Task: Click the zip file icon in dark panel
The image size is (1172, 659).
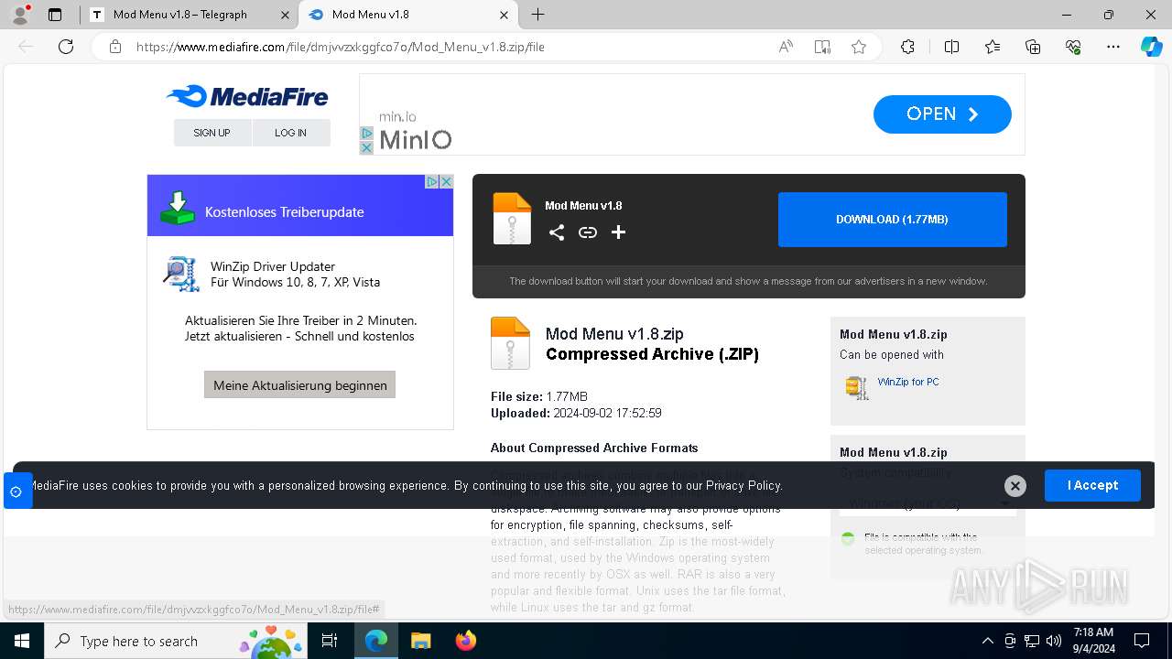Action: tap(512, 219)
